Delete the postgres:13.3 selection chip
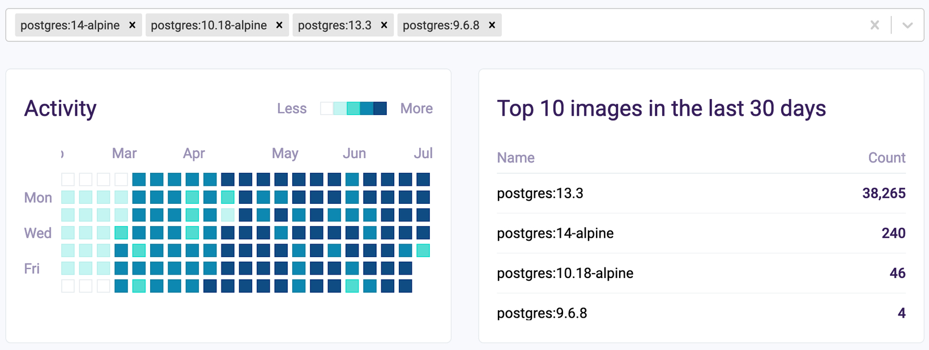 tap(384, 25)
